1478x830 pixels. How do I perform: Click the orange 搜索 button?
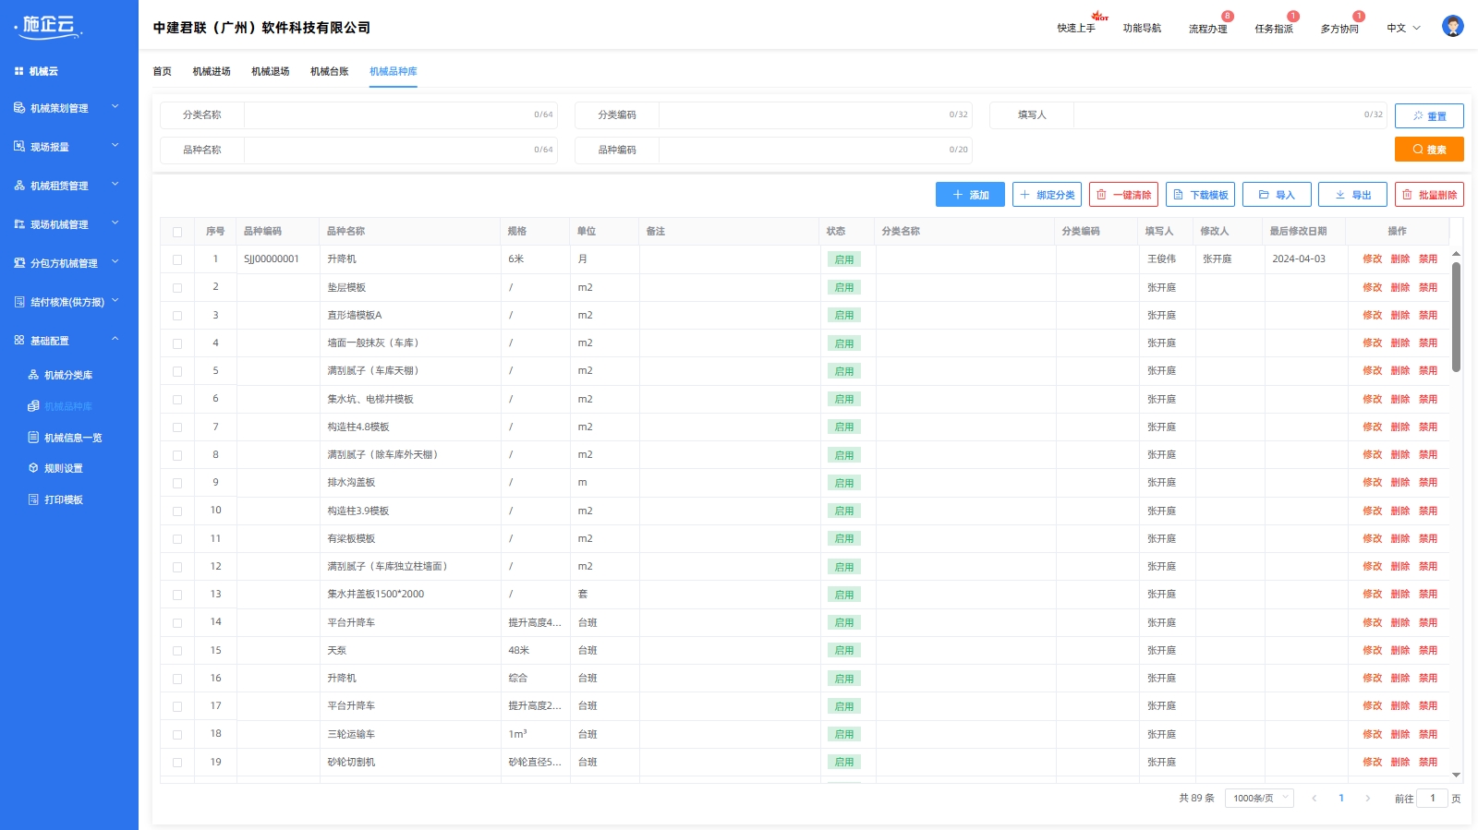point(1428,150)
